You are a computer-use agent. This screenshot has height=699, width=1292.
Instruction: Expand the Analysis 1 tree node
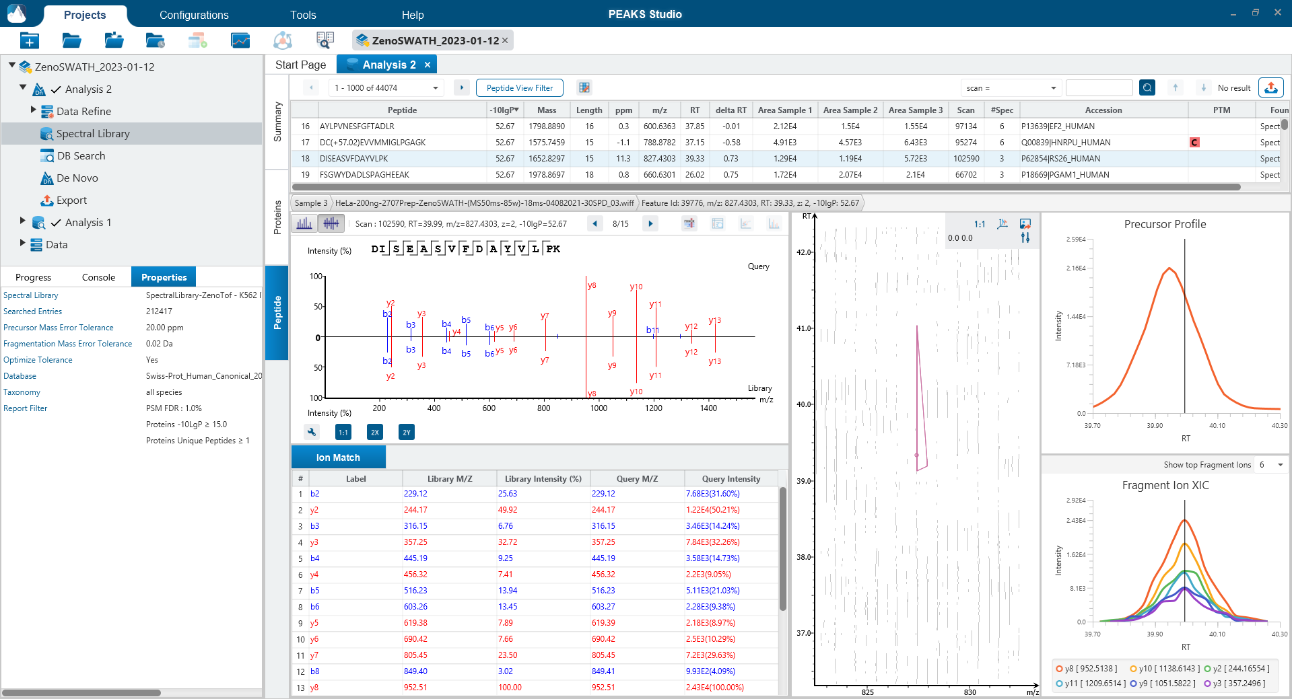coord(22,221)
